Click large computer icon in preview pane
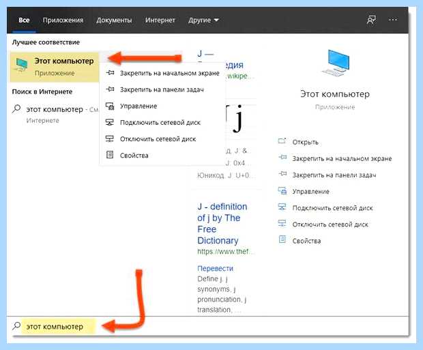This screenshot has height=350, width=423. pos(336,63)
